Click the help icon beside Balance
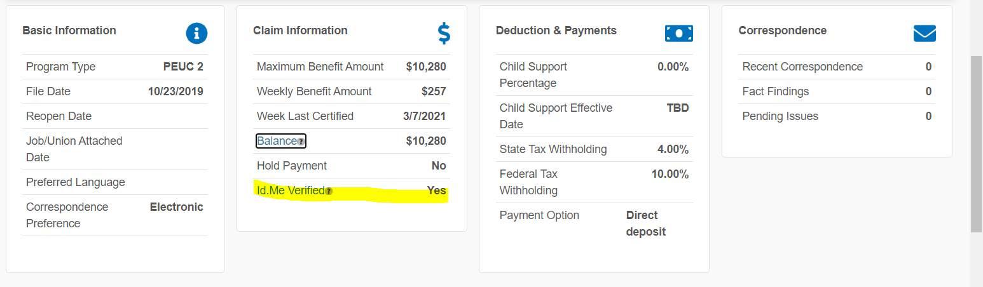Viewport: 983px width, 287px height. pyautogui.click(x=301, y=142)
